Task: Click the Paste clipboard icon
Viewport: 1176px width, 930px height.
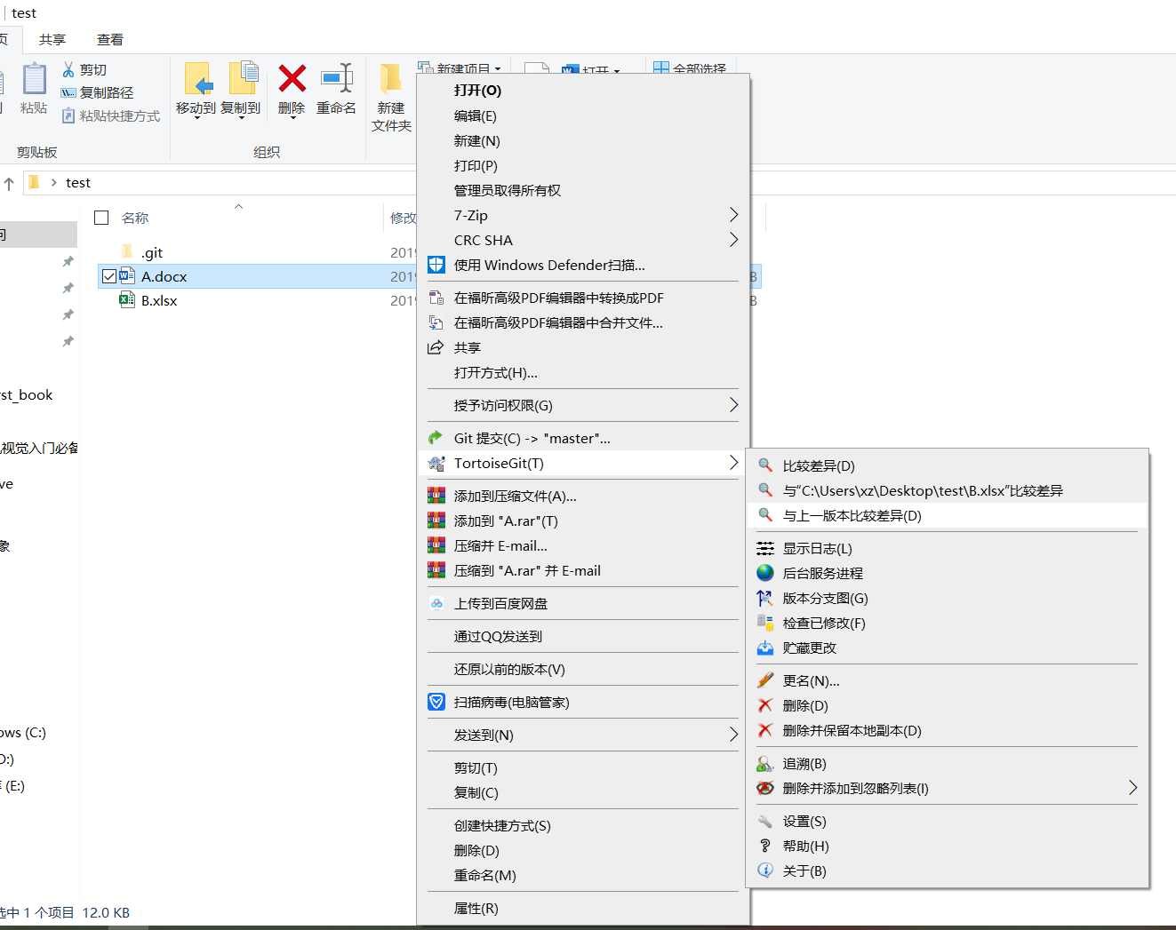Action: [x=34, y=79]
